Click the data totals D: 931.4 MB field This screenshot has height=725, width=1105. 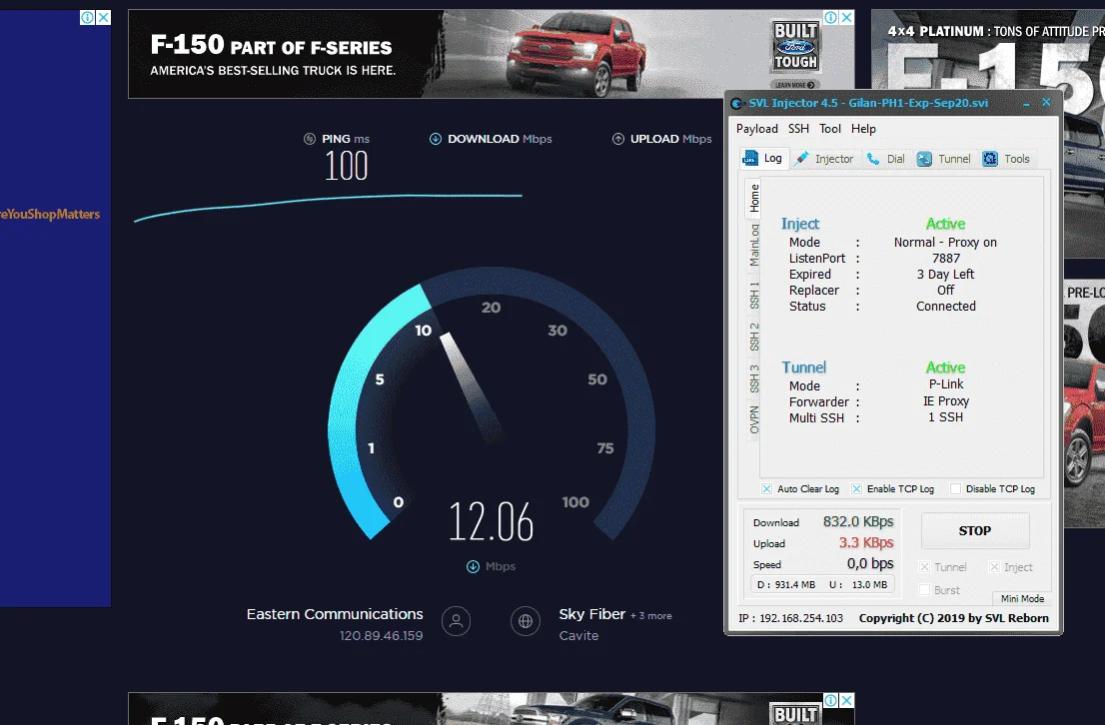pyautogui.click(x=822, y=585)
